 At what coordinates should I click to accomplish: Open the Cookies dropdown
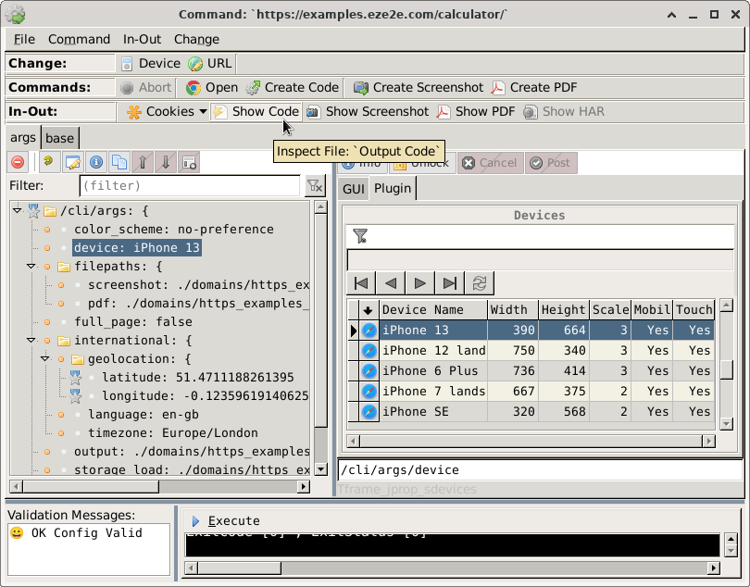[x=167, y=111]
